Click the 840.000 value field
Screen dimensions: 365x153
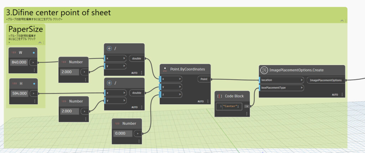point(19,62)
